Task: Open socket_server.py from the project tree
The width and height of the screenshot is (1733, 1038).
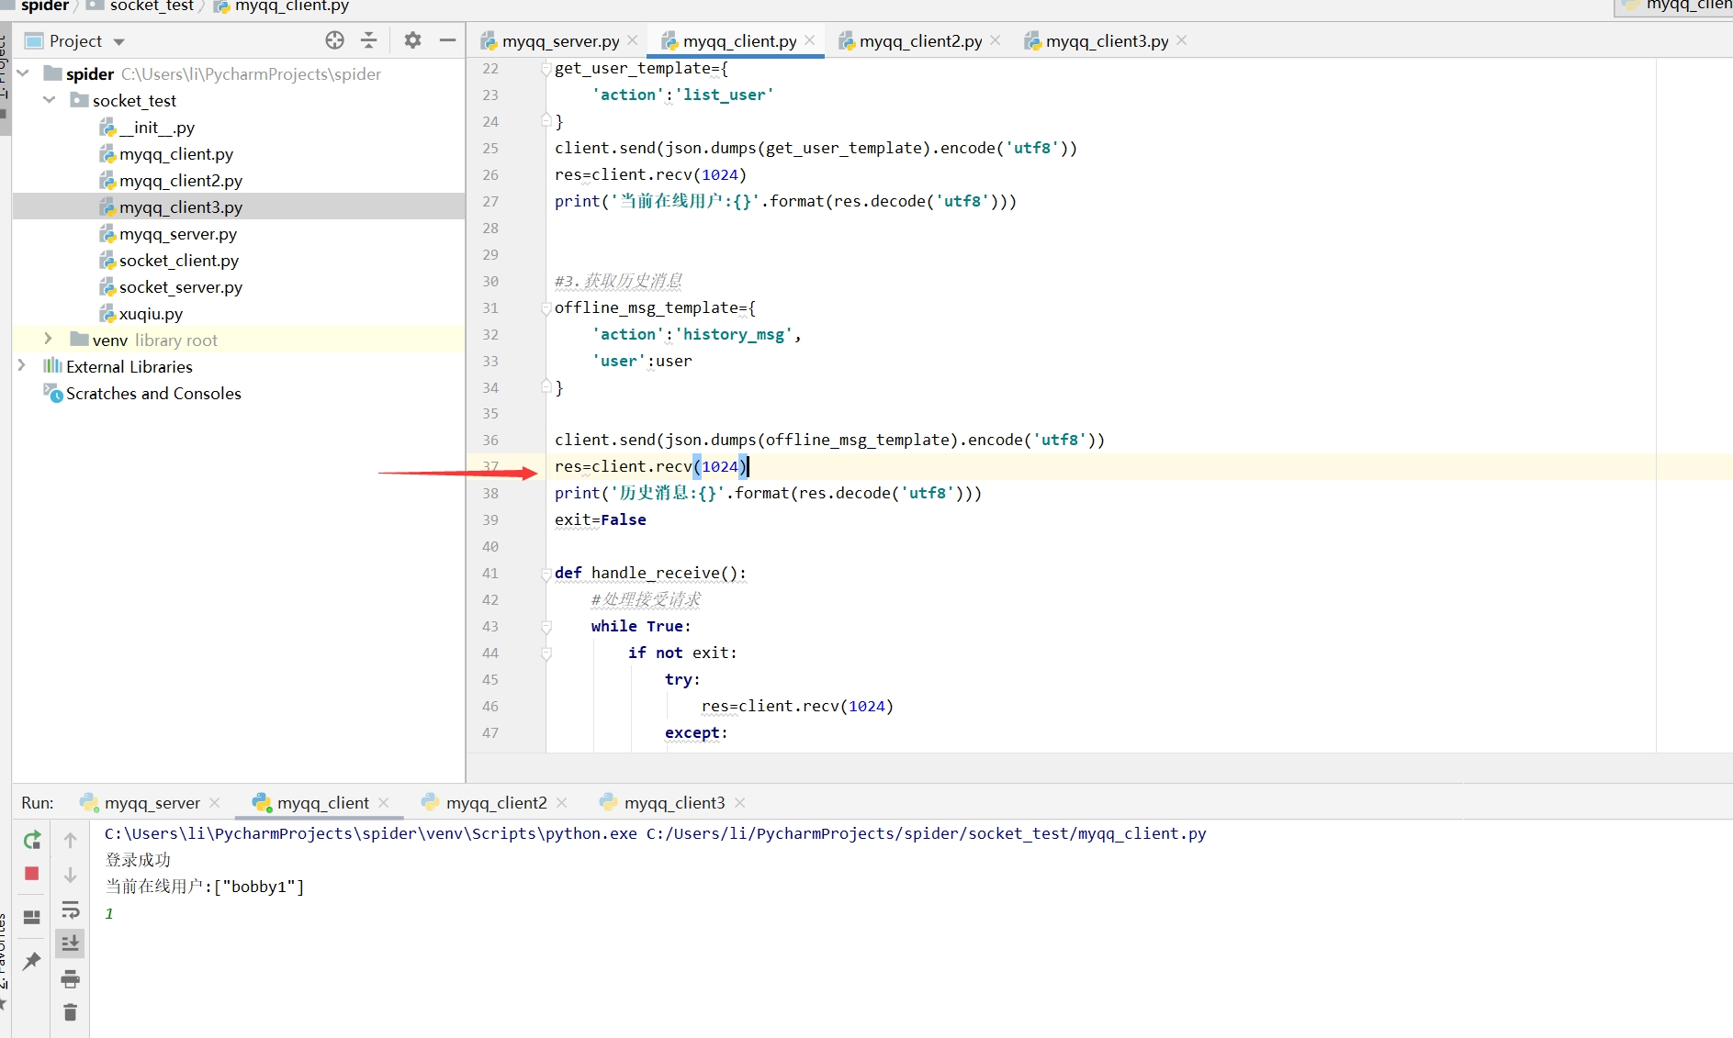Action: click(181, 287)
